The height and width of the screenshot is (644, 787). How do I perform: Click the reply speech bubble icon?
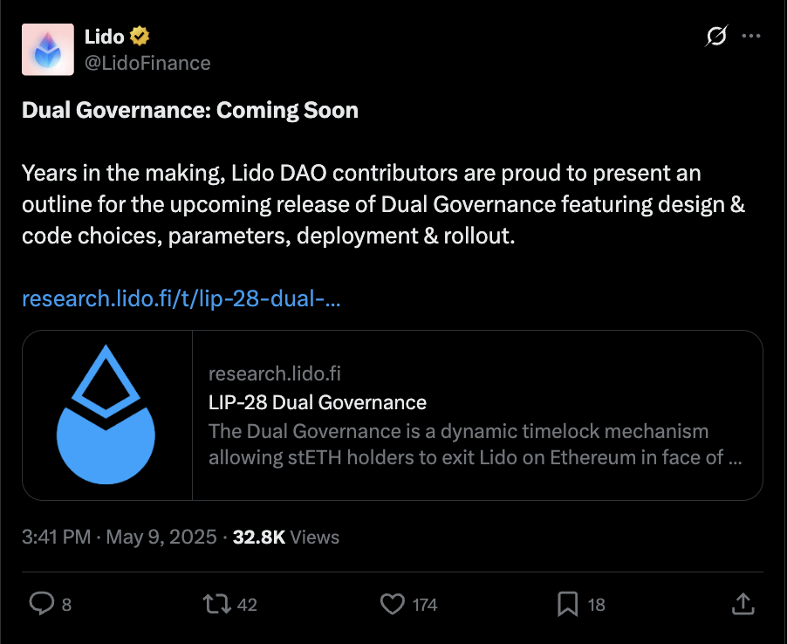[x=42, y=603]
